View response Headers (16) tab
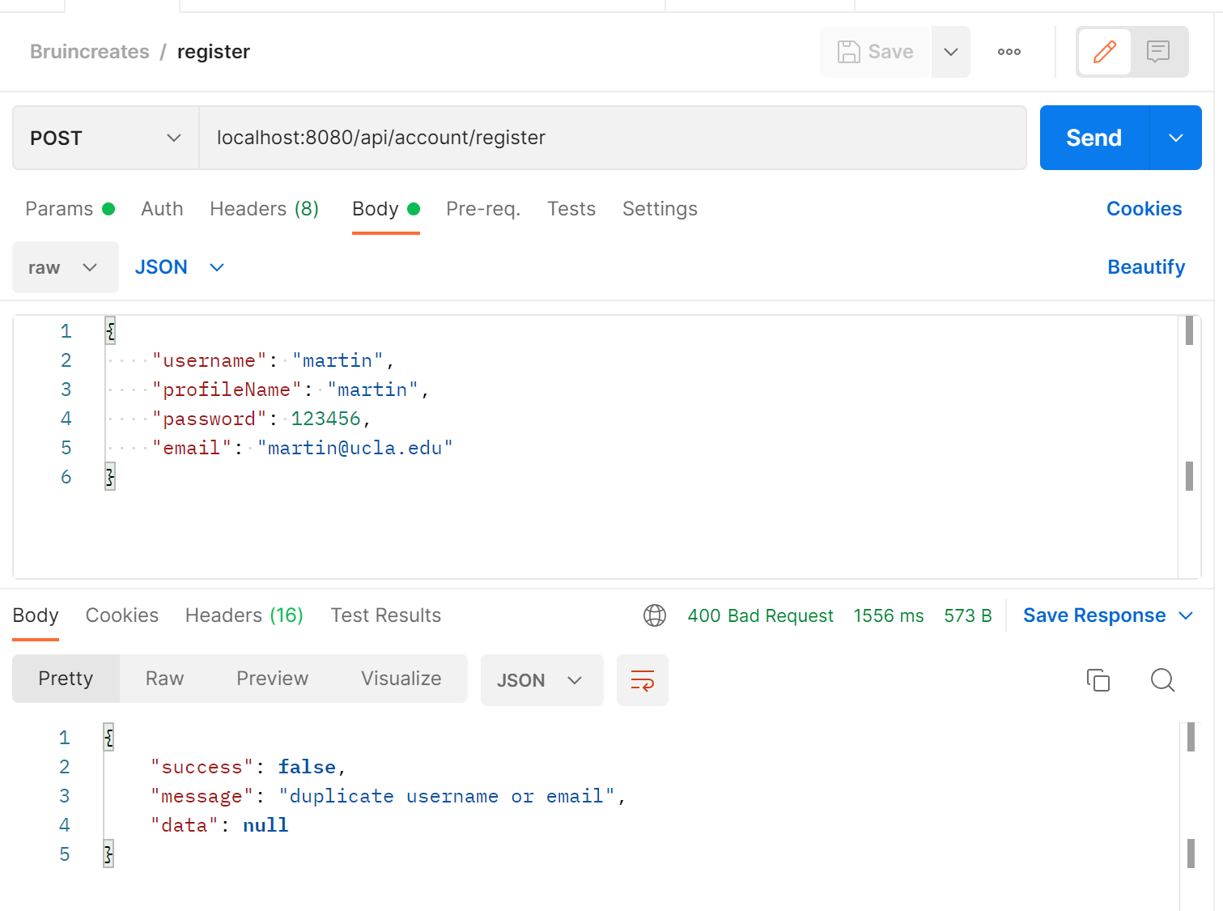This screenshot has width=1223, height=911. 244,615
